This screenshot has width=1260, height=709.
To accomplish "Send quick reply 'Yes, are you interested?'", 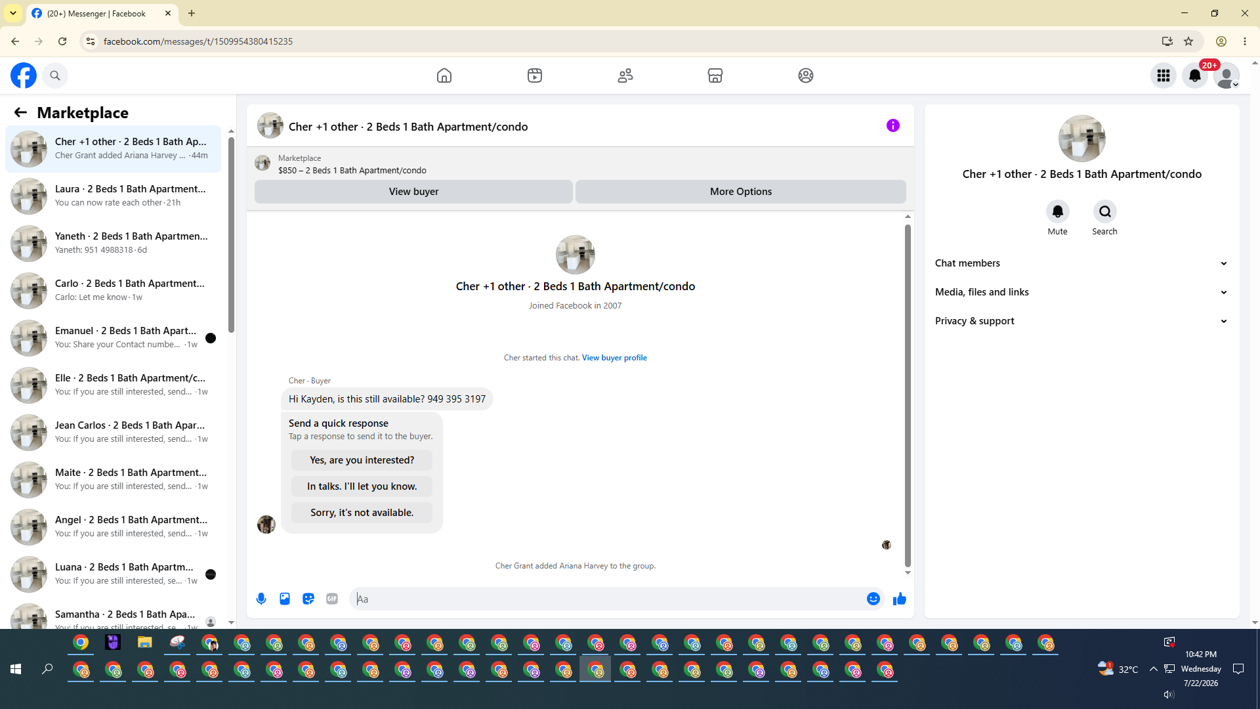I will [x=362, y=460].
